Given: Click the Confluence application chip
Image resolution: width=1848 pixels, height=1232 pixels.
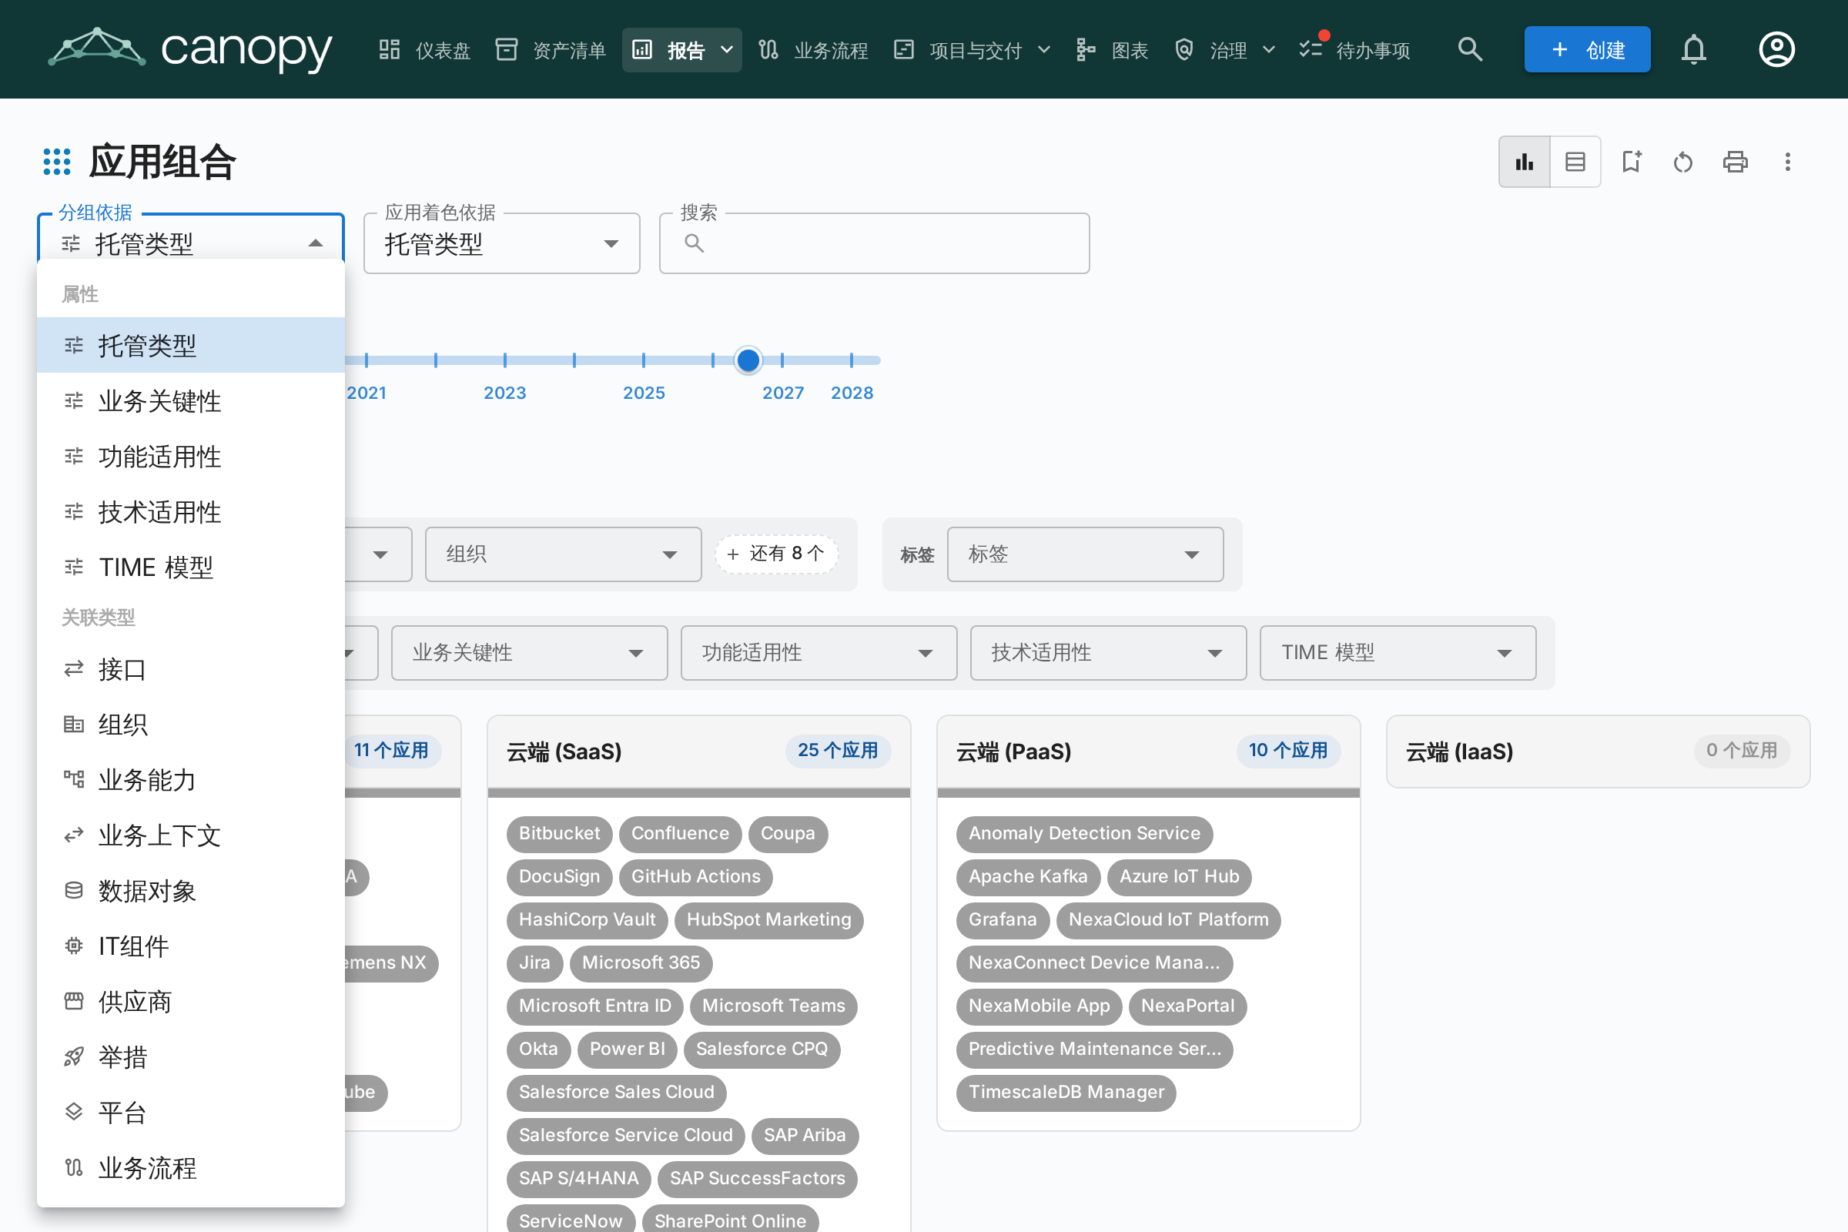Looking at the screenshot, I should (680, 833).
